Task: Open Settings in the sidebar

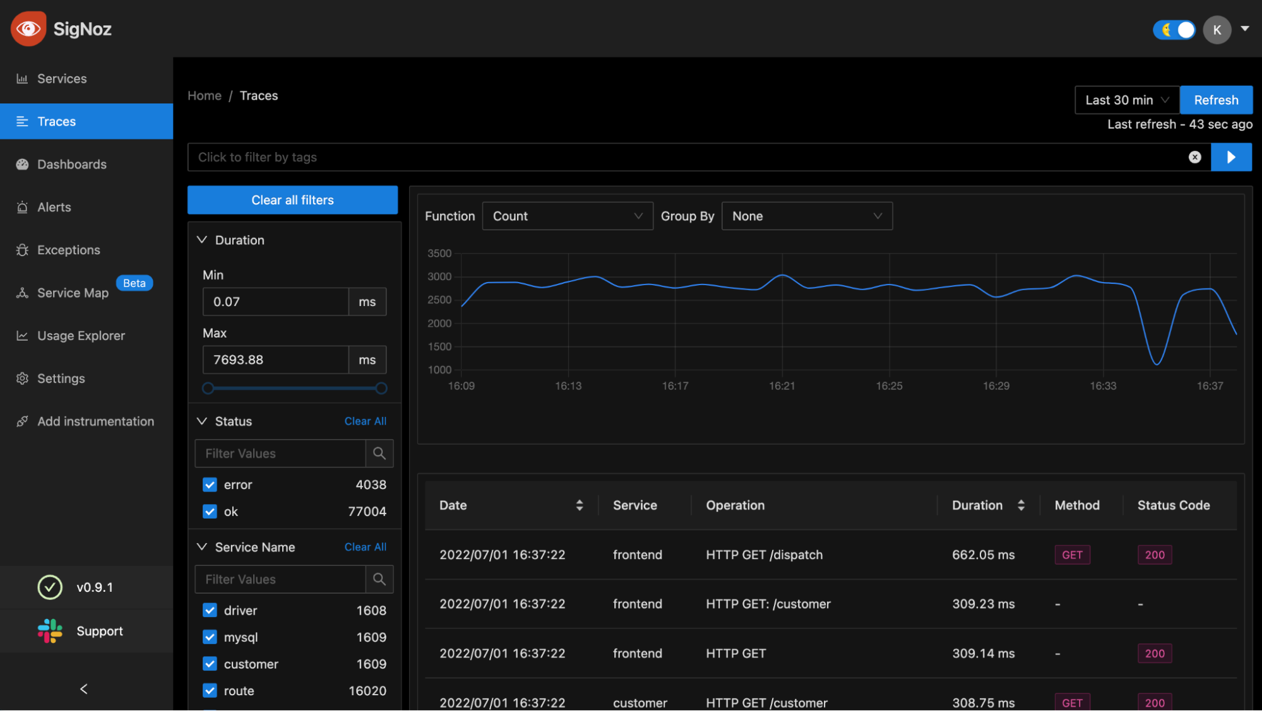Action: [86, 379]
